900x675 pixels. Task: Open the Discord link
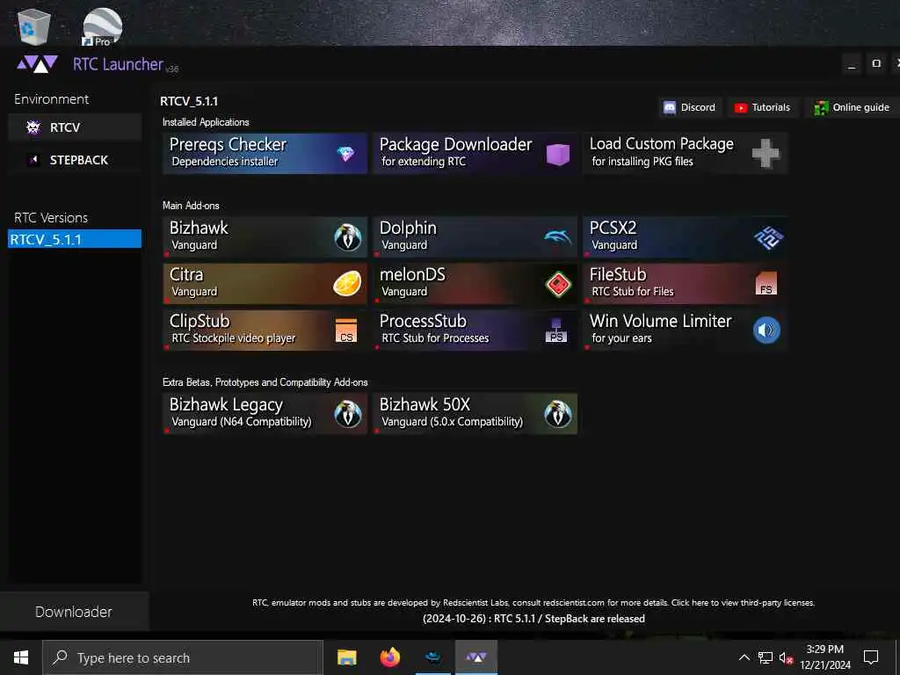691,107
